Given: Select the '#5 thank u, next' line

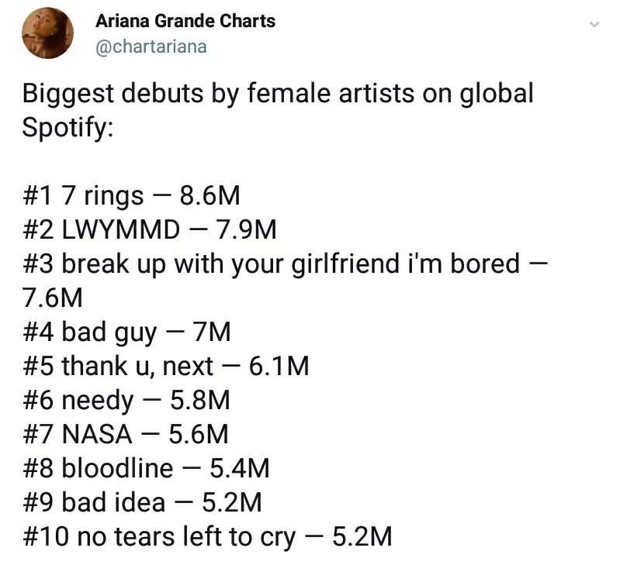Looking at the screenshot, I should [166, 367].
